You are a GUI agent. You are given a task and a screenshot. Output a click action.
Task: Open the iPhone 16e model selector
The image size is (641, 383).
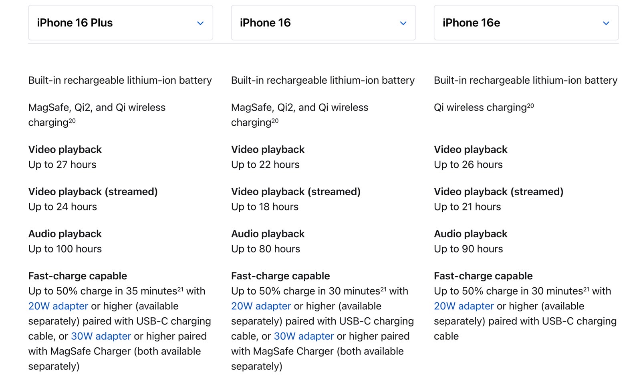pos(526,23)
